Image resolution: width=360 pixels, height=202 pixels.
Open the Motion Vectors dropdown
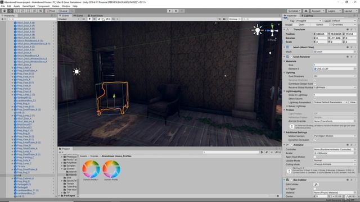pyautogui.click(x=335, y=136)
